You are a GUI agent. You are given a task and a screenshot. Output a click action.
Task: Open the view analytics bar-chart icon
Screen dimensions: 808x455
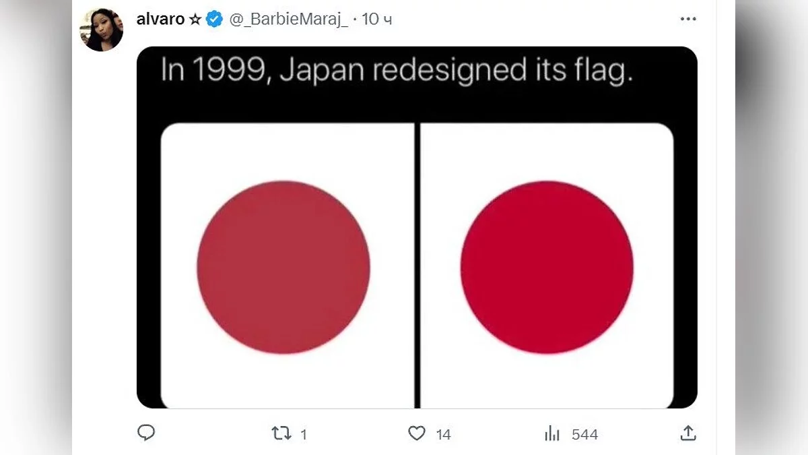click(x=552, y=433)
